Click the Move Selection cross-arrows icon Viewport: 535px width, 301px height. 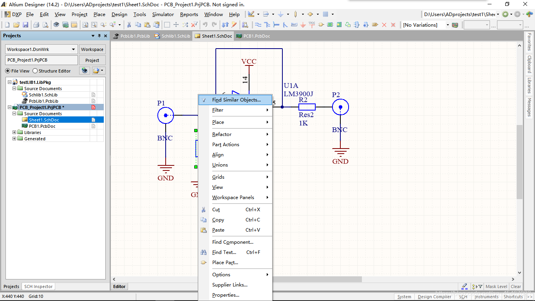[176, 25]
